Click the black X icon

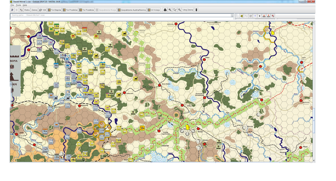[x=260, y=16]
